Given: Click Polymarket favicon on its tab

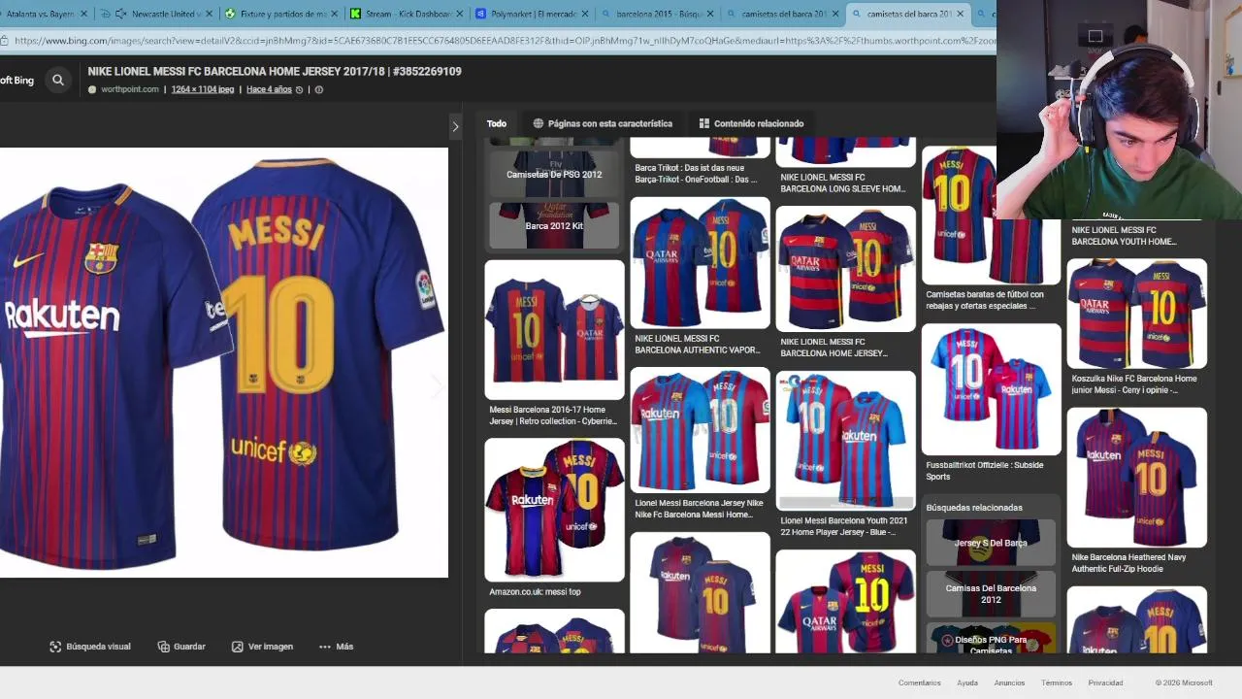Looking at the screenshot, I should coord(482,14).
